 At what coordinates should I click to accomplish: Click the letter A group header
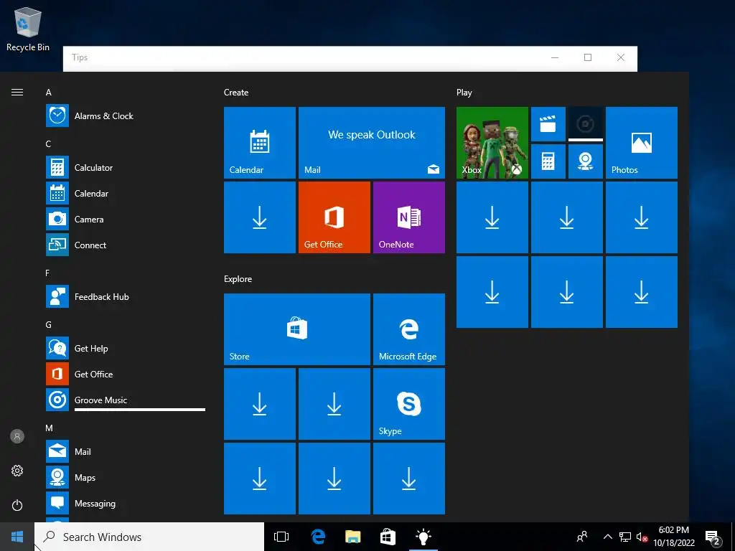(48, 93)
